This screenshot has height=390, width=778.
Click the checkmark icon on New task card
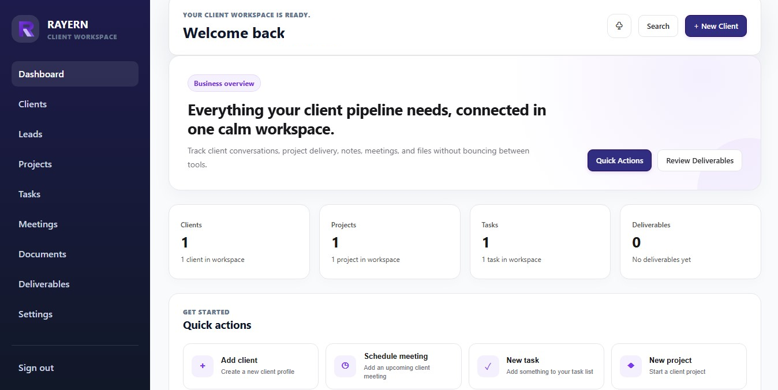tap(488, 366)
